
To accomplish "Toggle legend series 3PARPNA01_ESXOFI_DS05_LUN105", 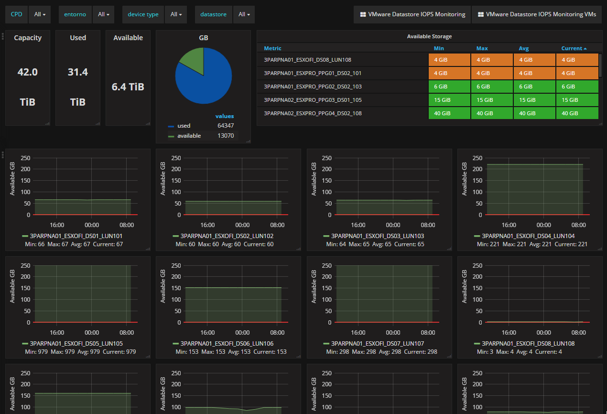I will coord(76,344).
